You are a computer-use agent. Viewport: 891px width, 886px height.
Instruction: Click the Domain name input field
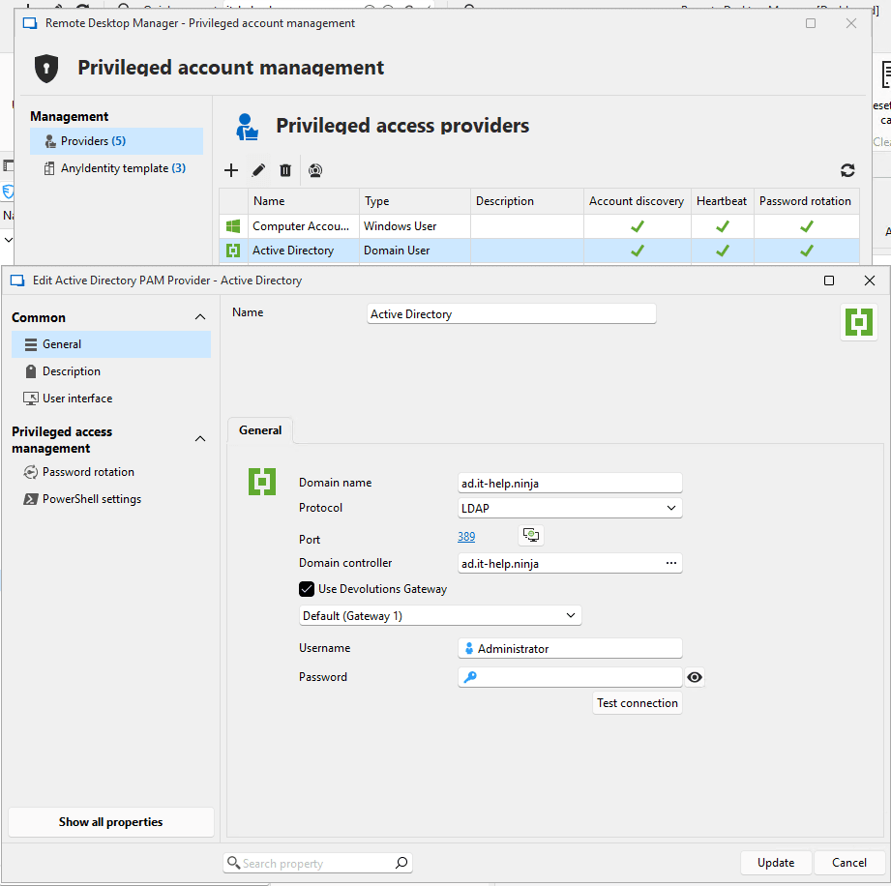pos(570,483)
